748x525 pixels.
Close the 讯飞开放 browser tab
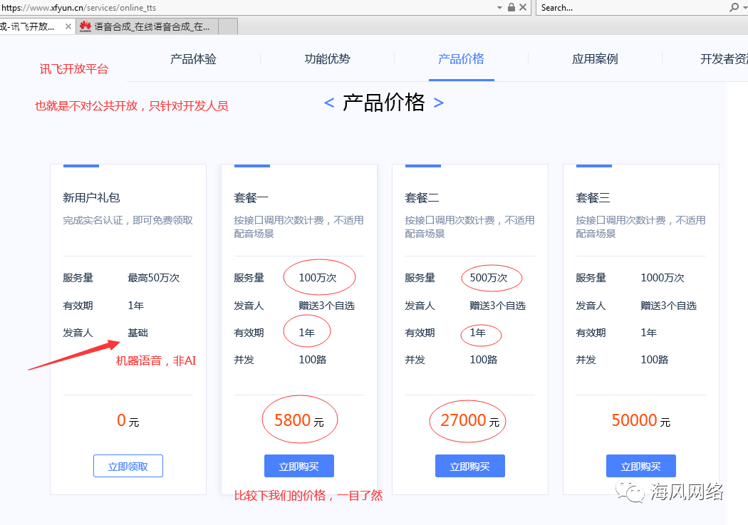(68, 26)
